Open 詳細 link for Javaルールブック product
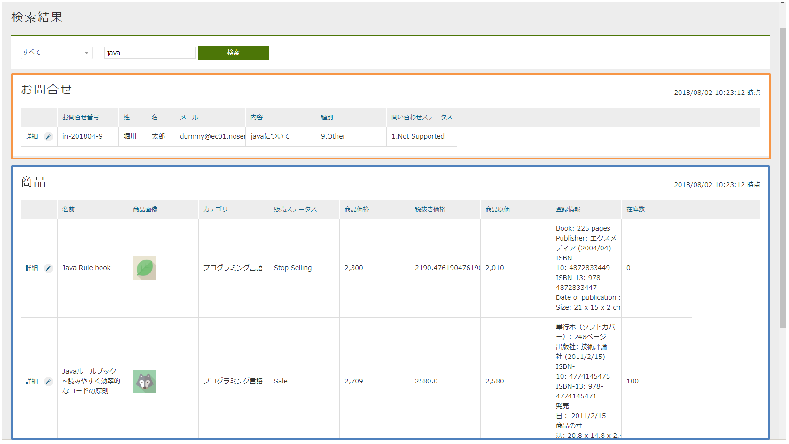This screenshot has height=444, width=789. tap(32, 381)
